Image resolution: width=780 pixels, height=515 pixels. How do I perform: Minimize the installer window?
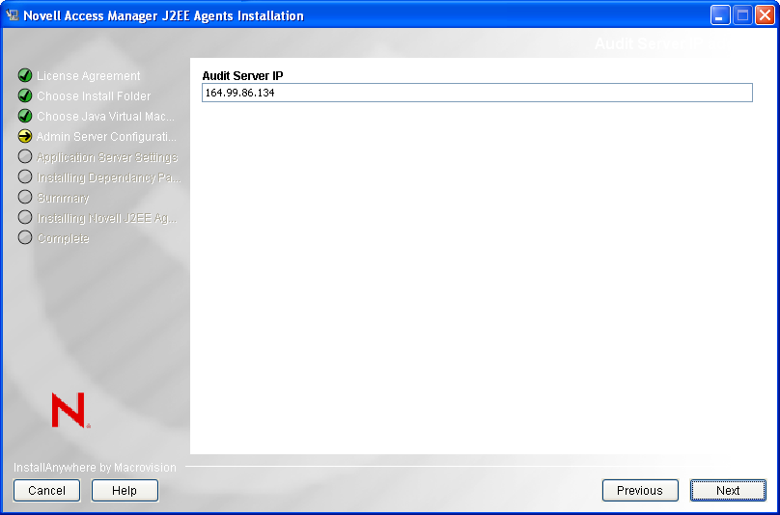[x=719, y=15]
